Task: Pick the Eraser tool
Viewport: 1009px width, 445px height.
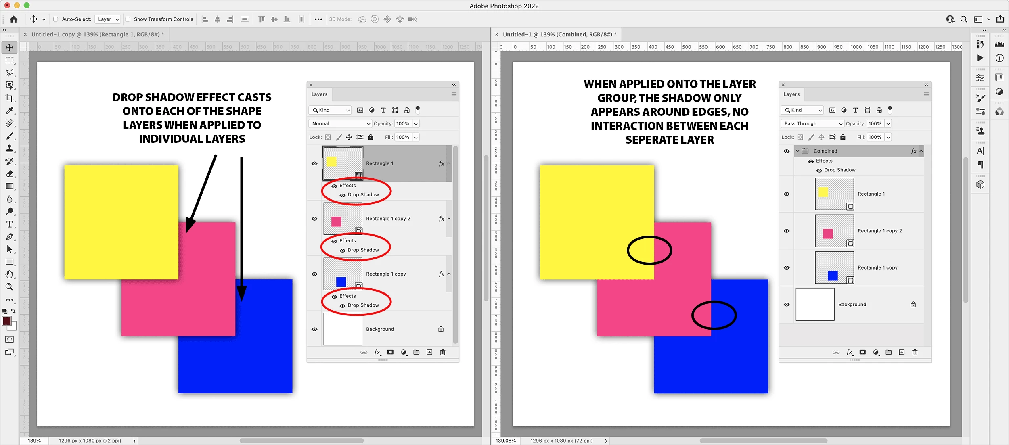Action: [9, 174]
